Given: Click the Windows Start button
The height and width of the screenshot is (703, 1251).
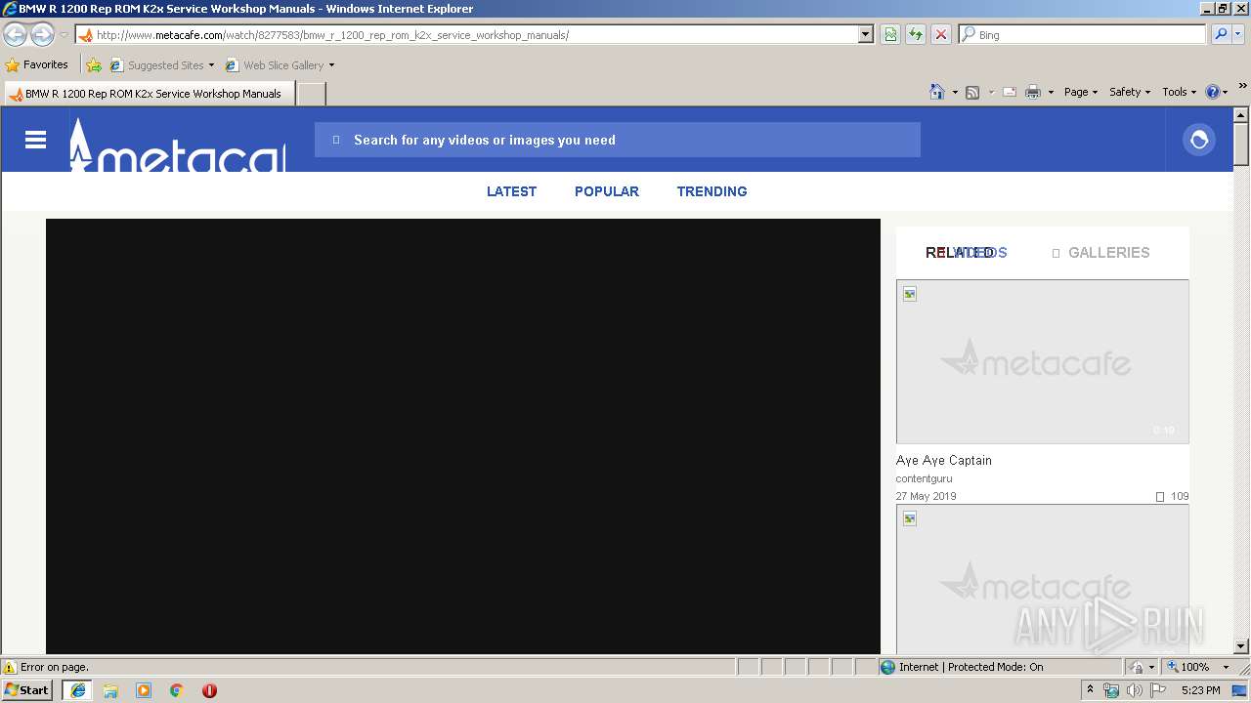Looking at the screenshot, I should pyautogui.click(x=26, y=689).
